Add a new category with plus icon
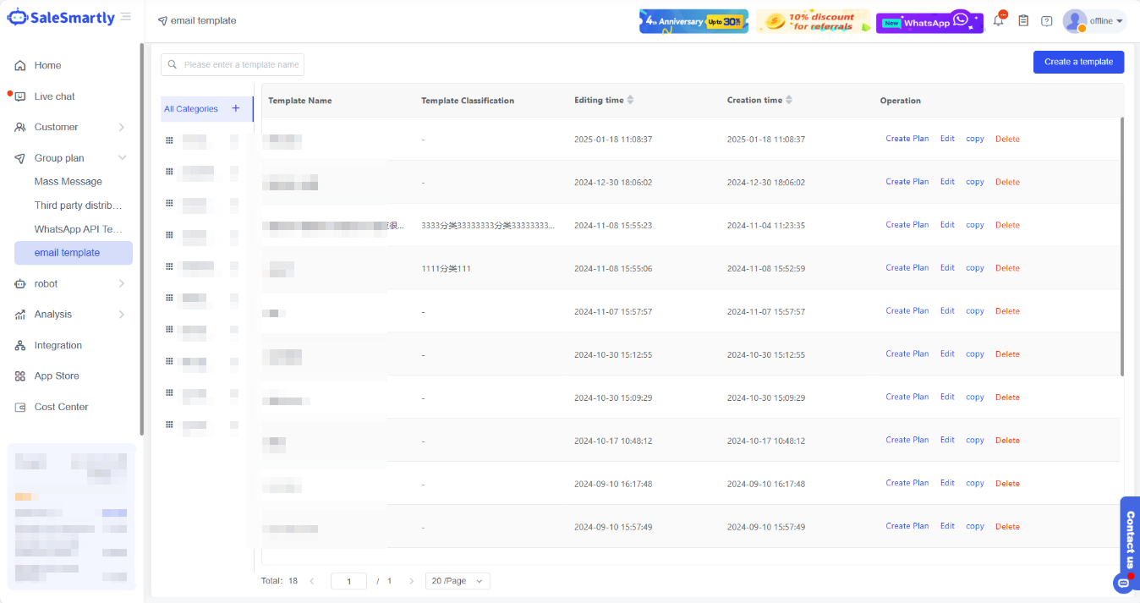This screenshot has width=1140, height=603. [x=236, y=108]
